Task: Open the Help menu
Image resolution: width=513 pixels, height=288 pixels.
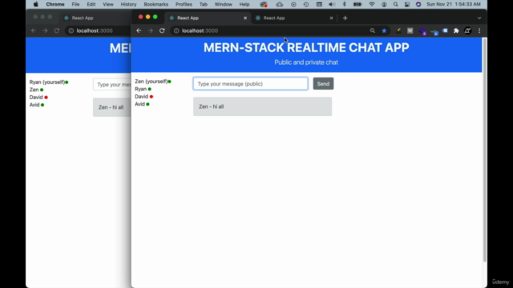Action: pyautogui.click(x=244, y=4)
